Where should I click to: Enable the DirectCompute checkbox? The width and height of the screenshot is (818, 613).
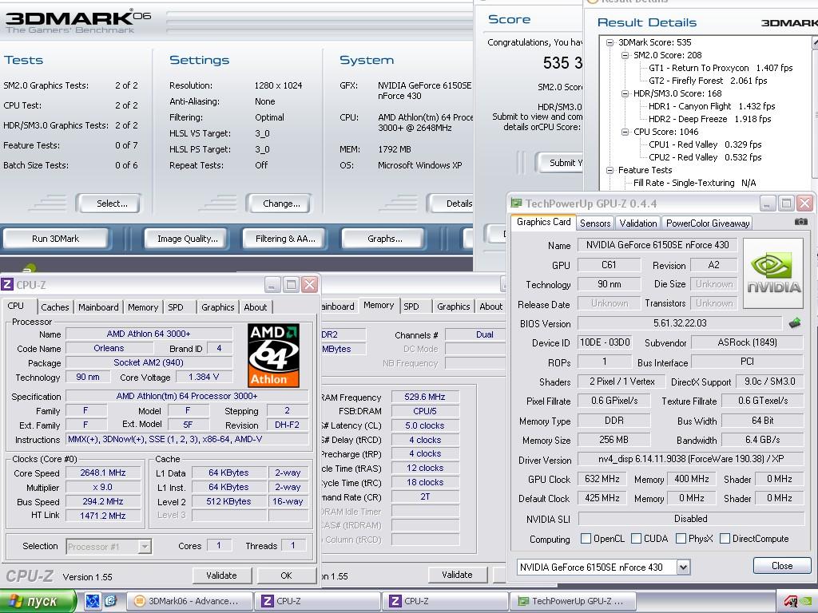click(725, 539)
